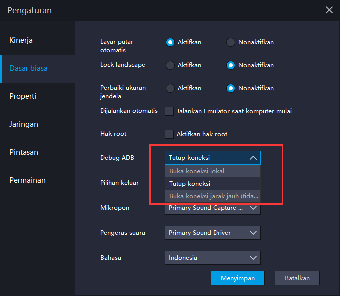Image resolution: width=340 pixels, height=296 pixels.
Task: Enable Layar putar otomatis with Aktifkan
Action: click(170, 42)
